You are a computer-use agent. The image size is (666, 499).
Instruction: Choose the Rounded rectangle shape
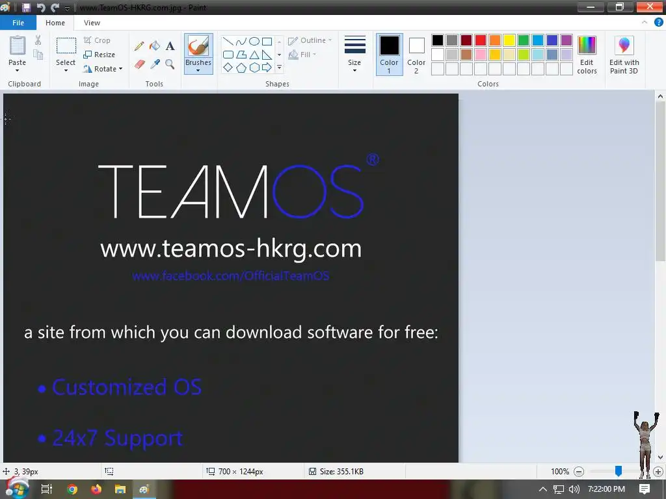pyautogui.click(x=228, y=55)
